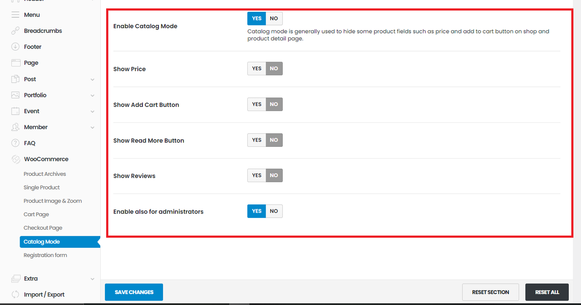Screen dimensions: 581x305
Task: Expand the Extra submenu chevron
Action: 93,279
